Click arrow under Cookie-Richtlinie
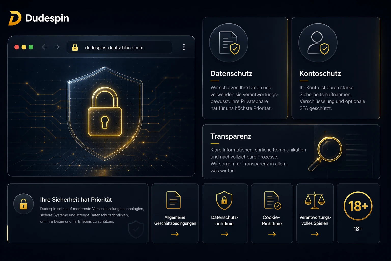This screenshot has width=391, height=261. coord(272,234)
